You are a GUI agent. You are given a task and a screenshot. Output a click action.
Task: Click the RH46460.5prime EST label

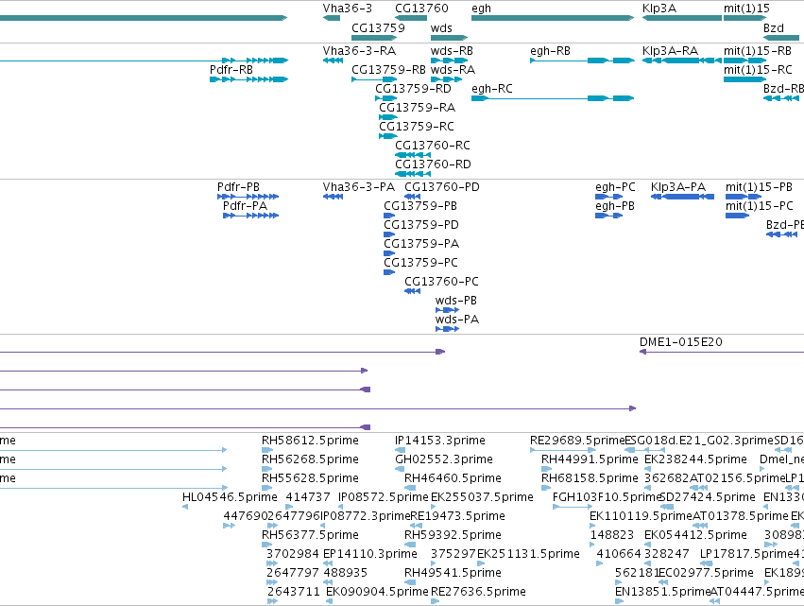pyautogui.click(x=453, y=478)
